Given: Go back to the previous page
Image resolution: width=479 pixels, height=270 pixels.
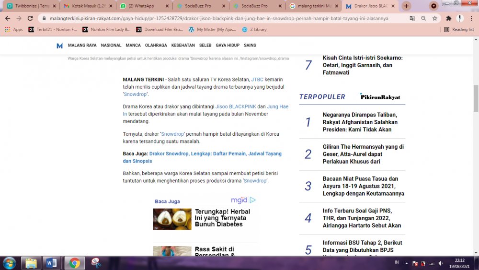Looking at the screenshot, I should click(x=8, y=18).
